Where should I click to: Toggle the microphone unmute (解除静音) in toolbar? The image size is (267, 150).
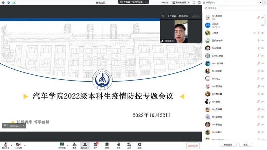5,145
